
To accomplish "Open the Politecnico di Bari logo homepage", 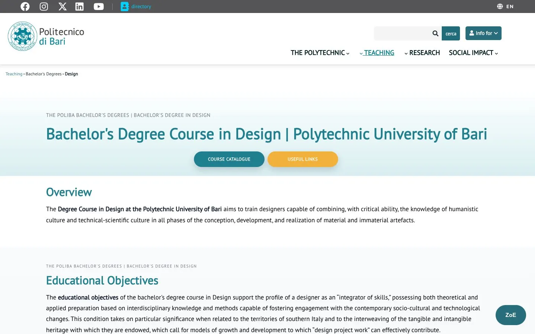I will coord(46,36).
